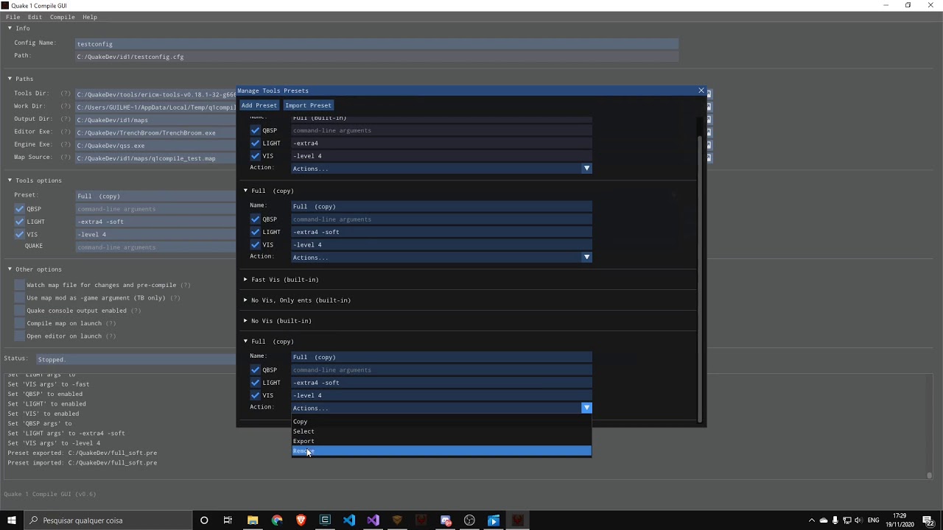Show help tooltip for Map Source
This screenshot has width=943, height=530.
pos(66,158)
